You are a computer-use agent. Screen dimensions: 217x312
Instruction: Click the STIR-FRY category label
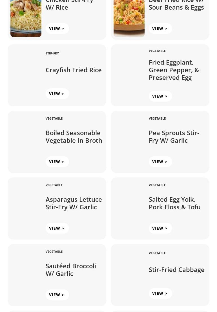click(x=52, y=53)
